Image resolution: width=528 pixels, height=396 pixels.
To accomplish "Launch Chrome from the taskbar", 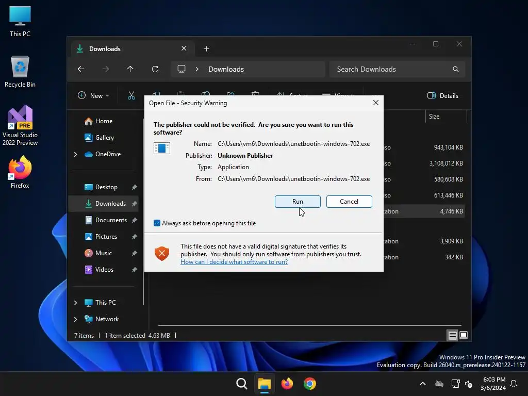I will tap(310, 384).
